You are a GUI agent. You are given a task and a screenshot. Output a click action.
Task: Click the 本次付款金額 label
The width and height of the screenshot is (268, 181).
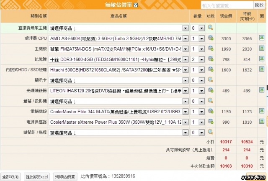[x=202, y=166]
